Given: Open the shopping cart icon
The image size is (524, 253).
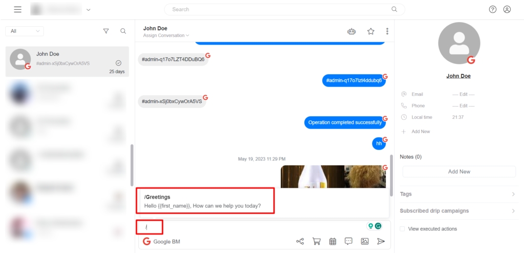Looking at the screenshot, I should coord(316,241).
